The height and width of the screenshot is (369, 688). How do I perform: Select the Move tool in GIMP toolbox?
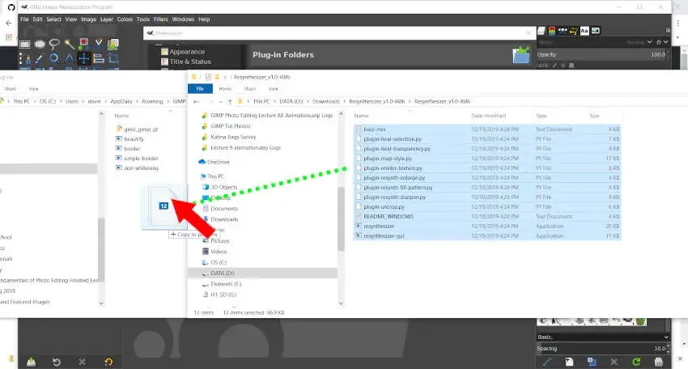(84, 58)
